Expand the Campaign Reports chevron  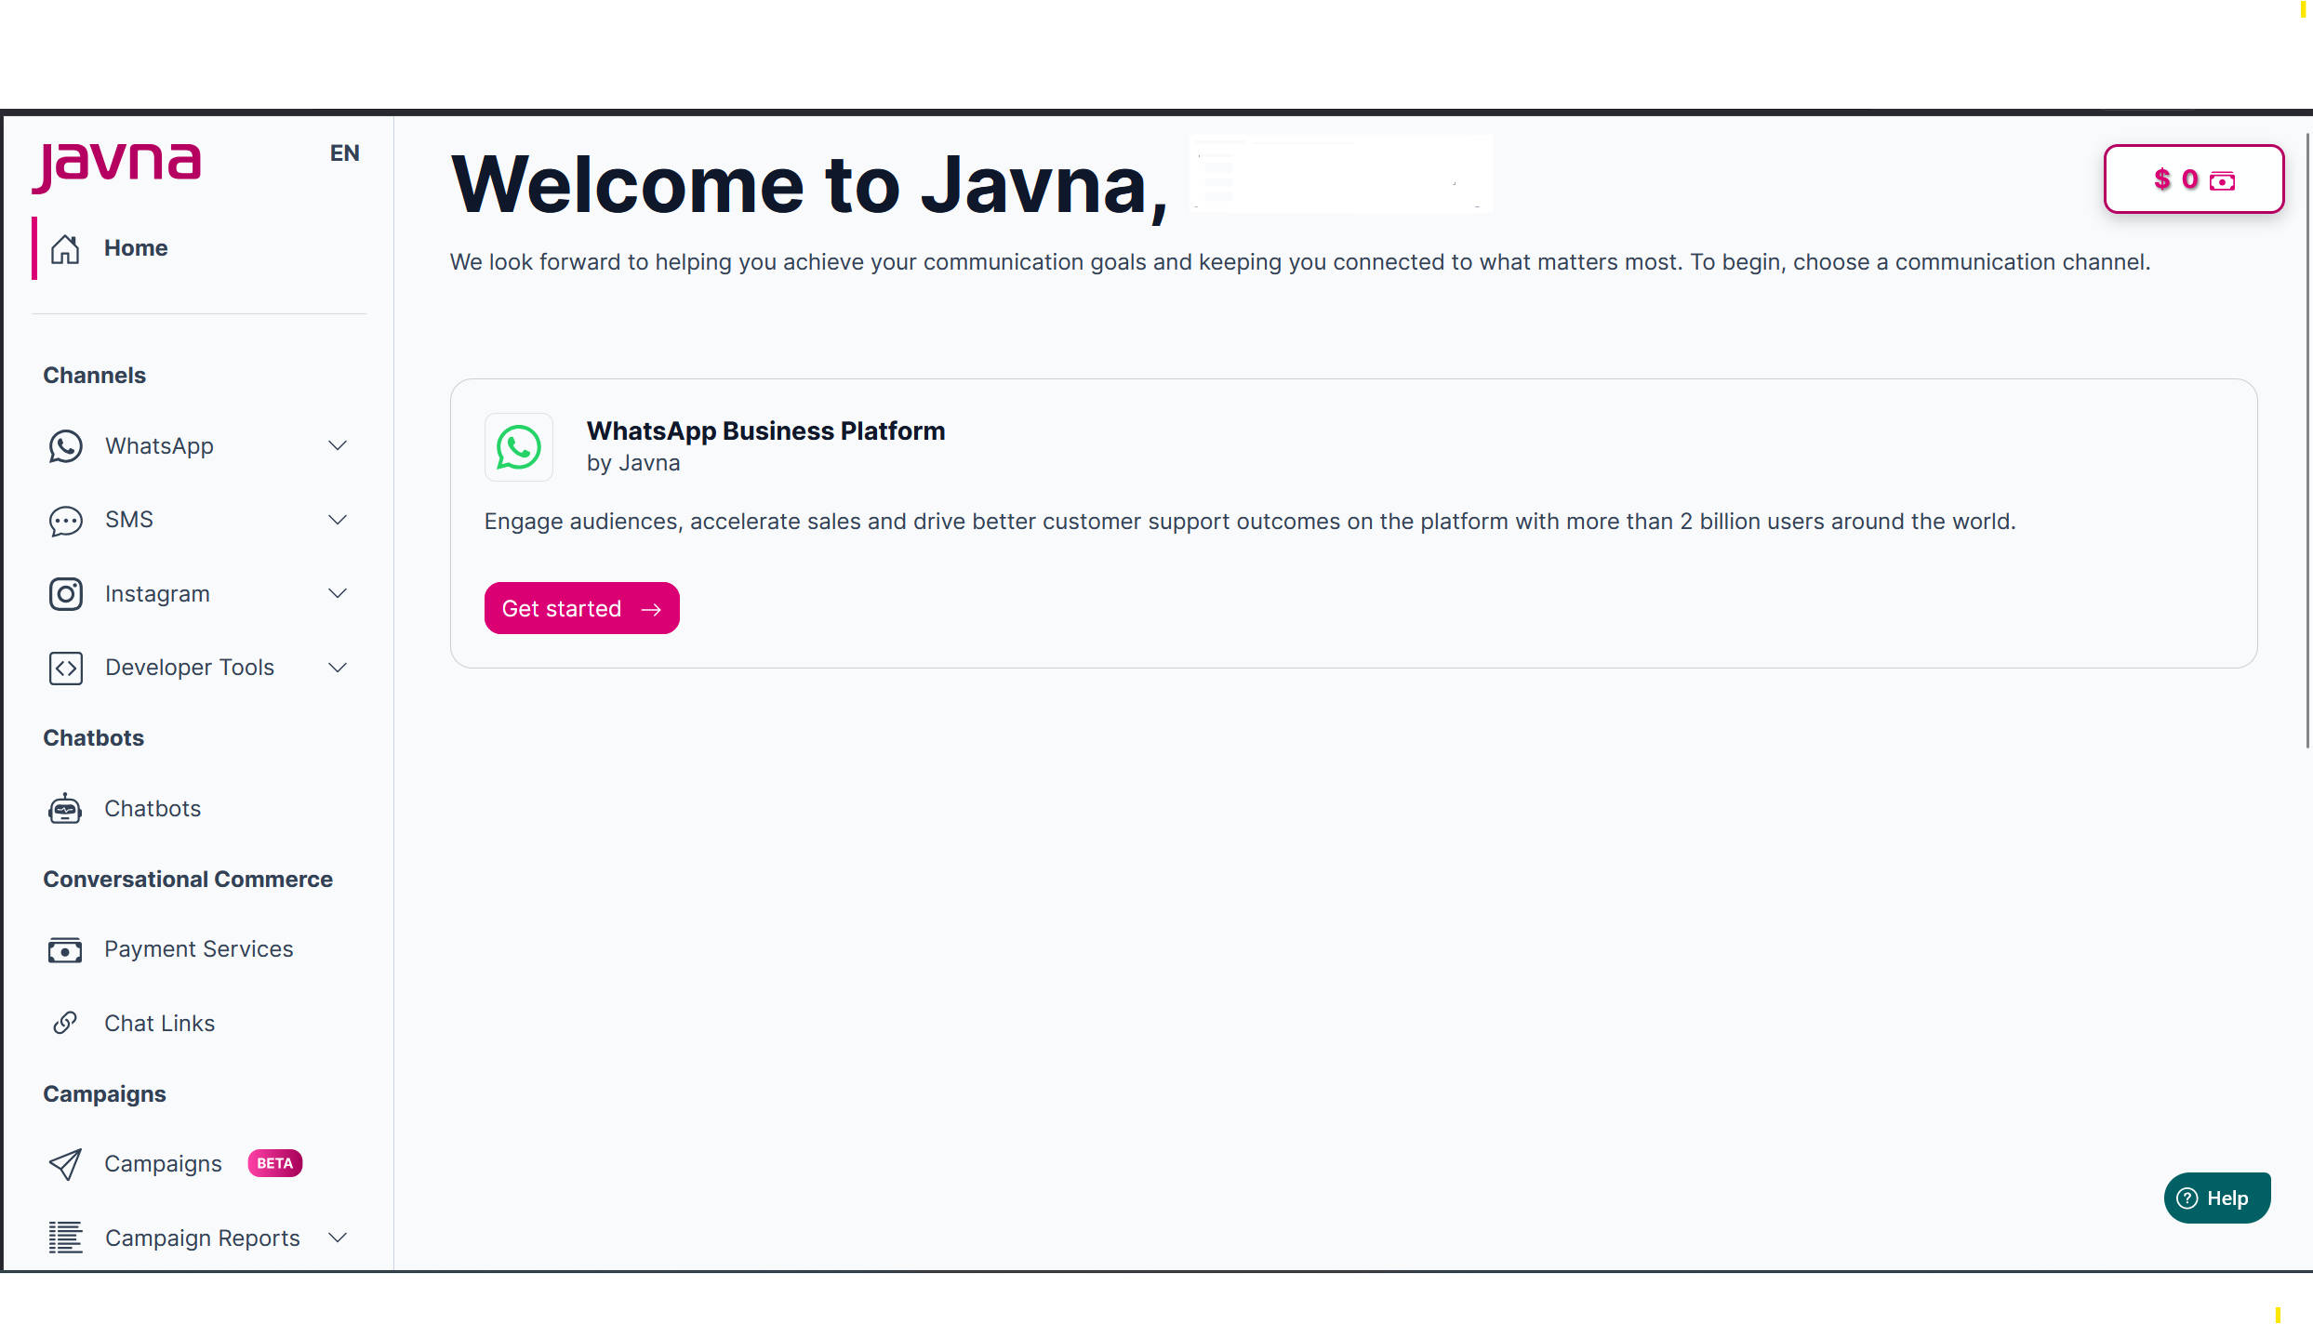click(x=338, y=1237)
